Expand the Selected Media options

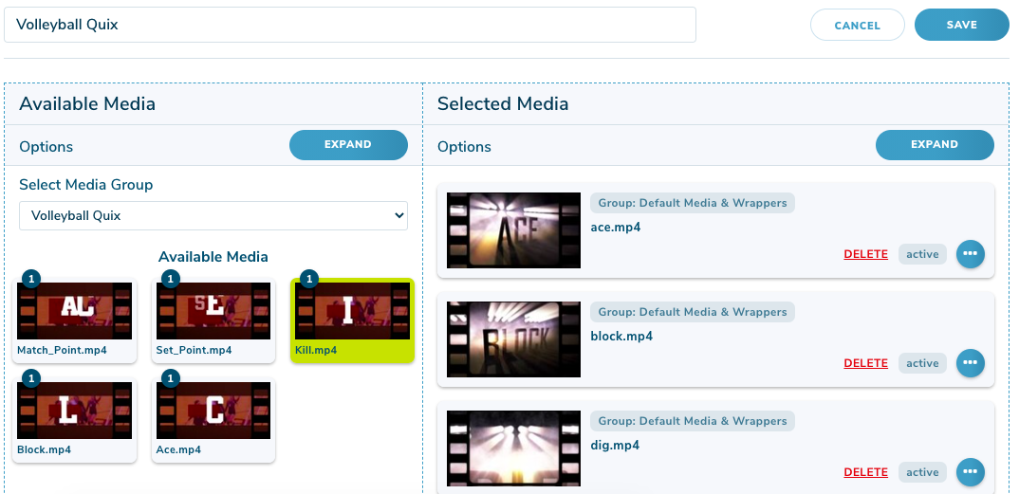(x=935, y=145)
